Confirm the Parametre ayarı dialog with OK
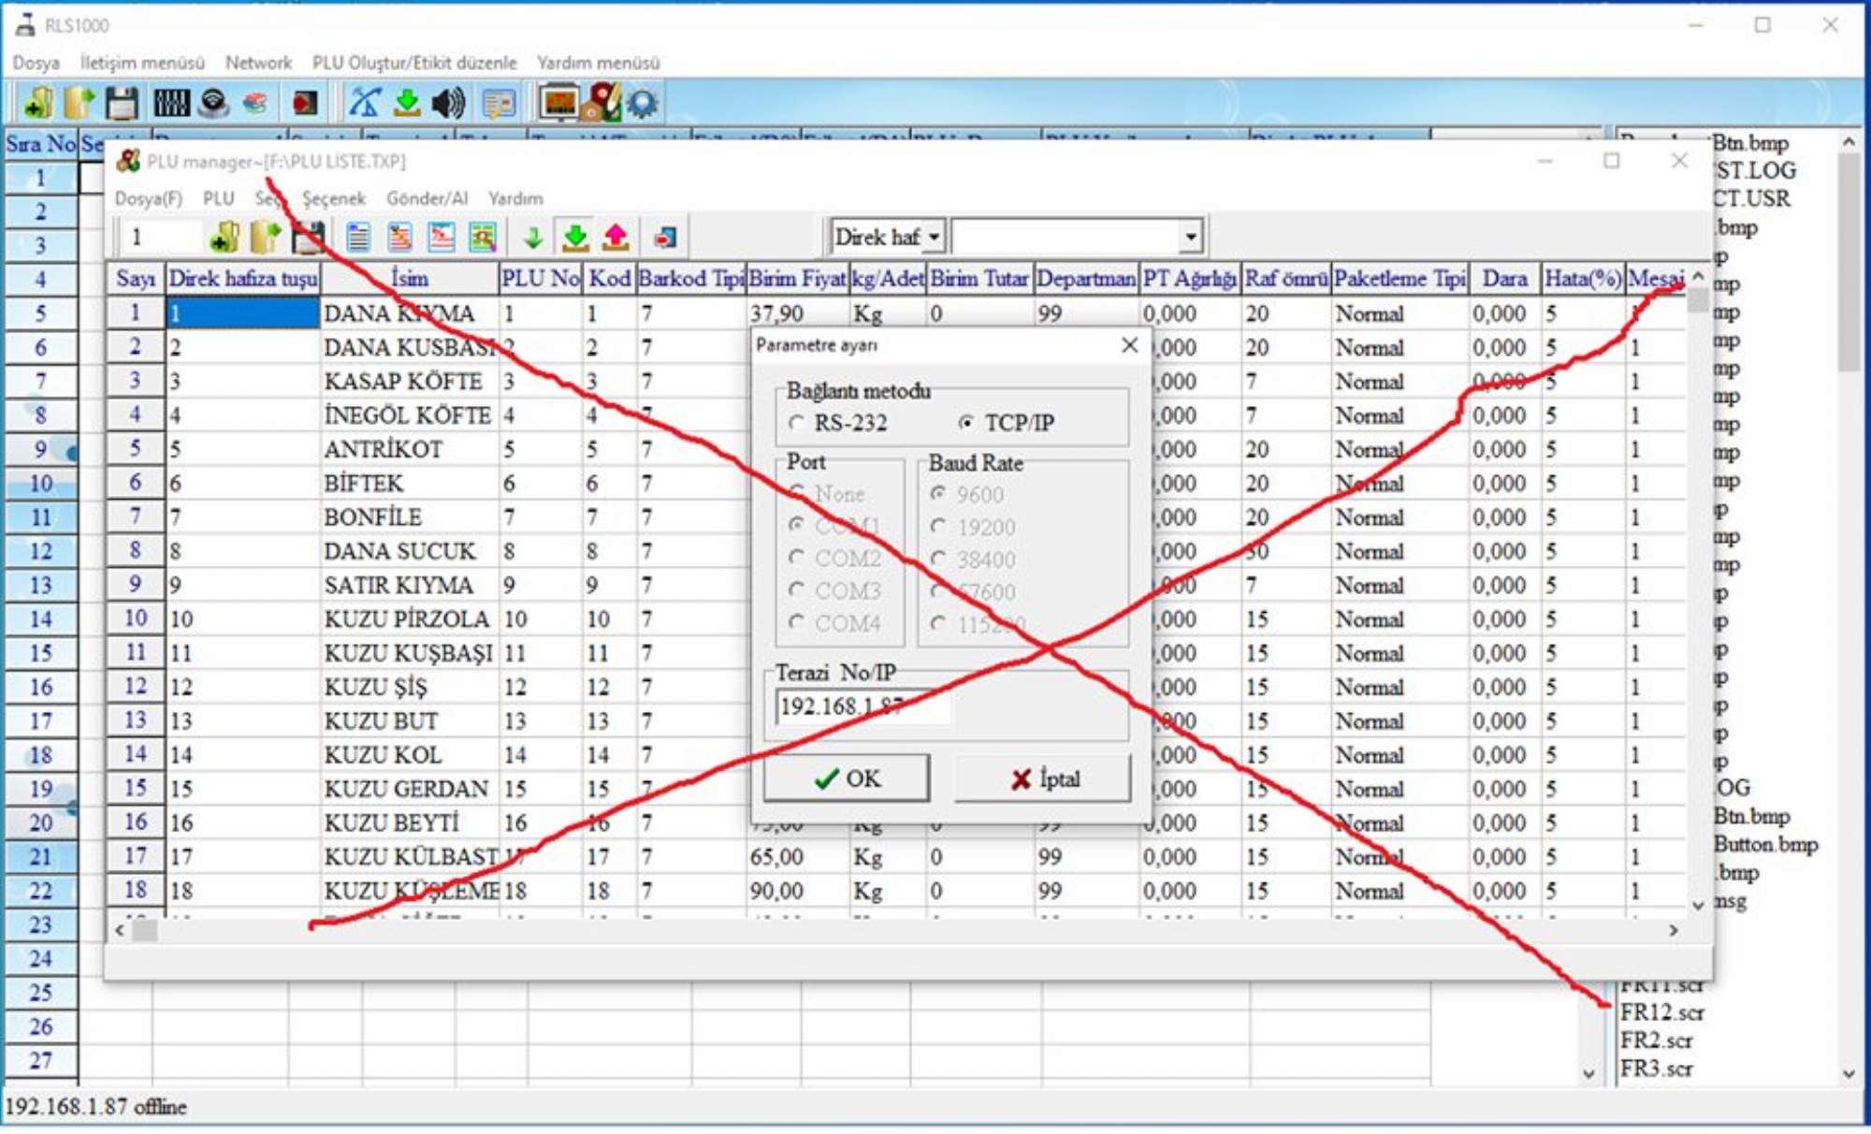Viewport: 1871px width, 1134px height. tap(847, 778)
